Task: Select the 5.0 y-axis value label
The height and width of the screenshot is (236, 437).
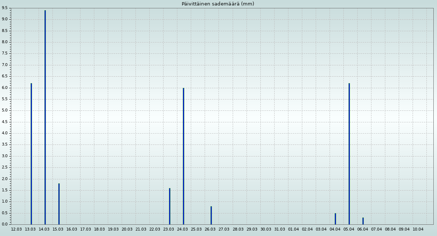Action: tap(5, 110)
